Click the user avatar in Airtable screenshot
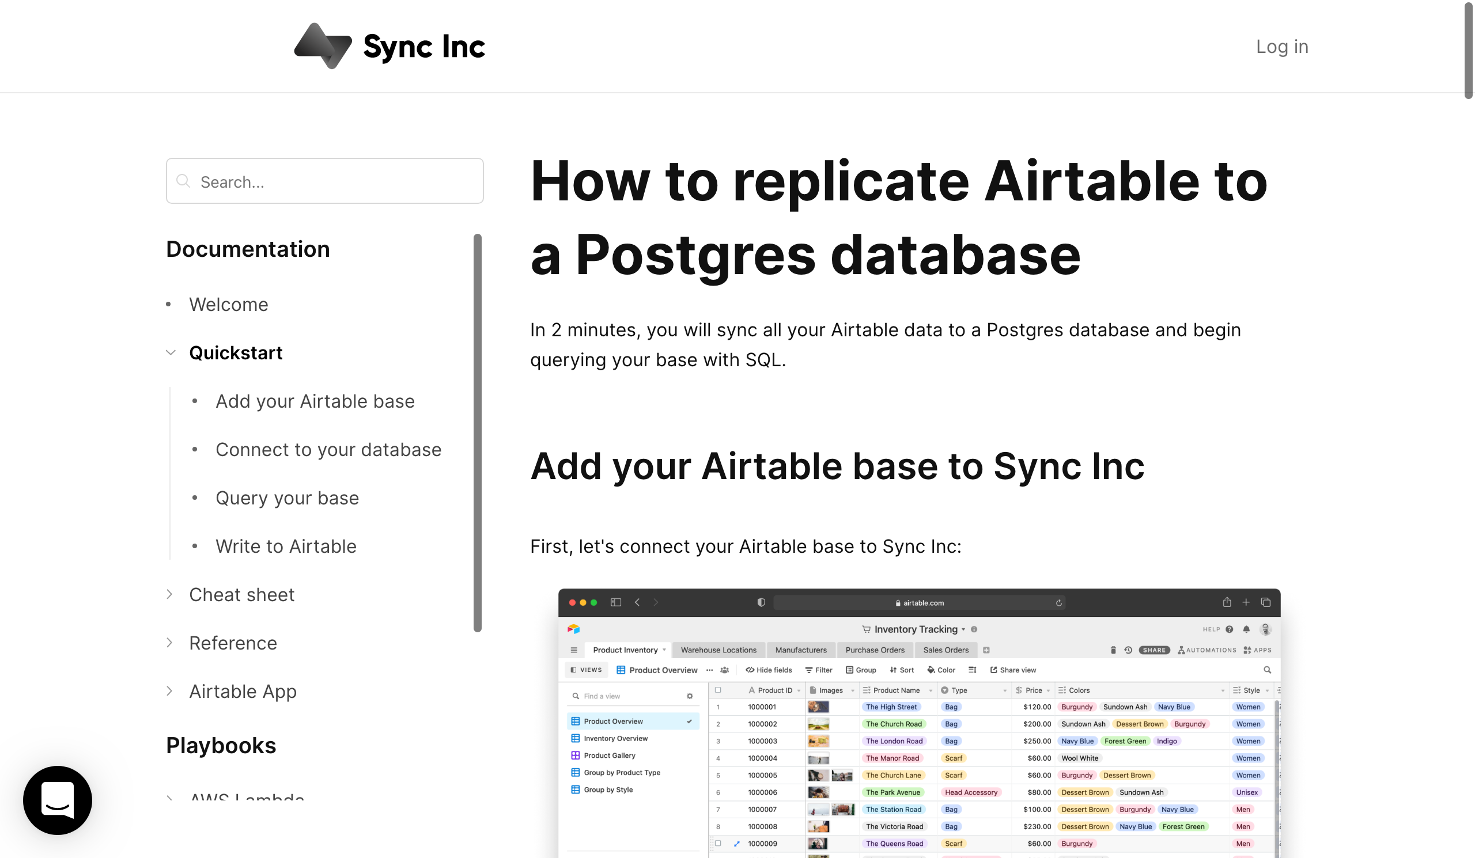The image size is (1475, 858). coord(1265,629)
